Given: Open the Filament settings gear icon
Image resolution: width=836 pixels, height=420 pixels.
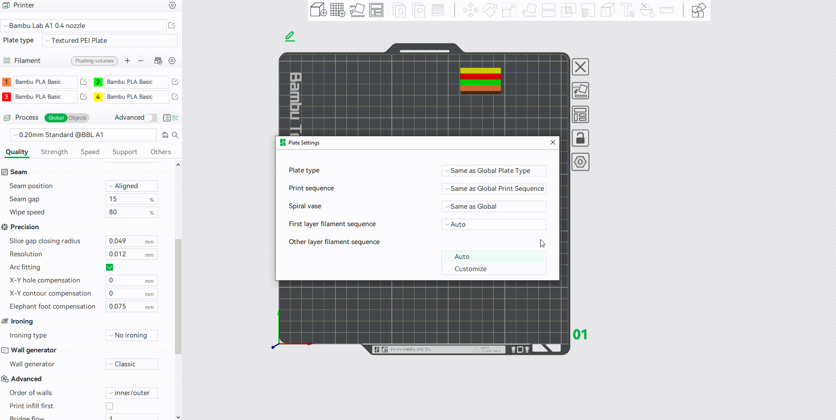Looking at the screenshot, I should [172, 61].
